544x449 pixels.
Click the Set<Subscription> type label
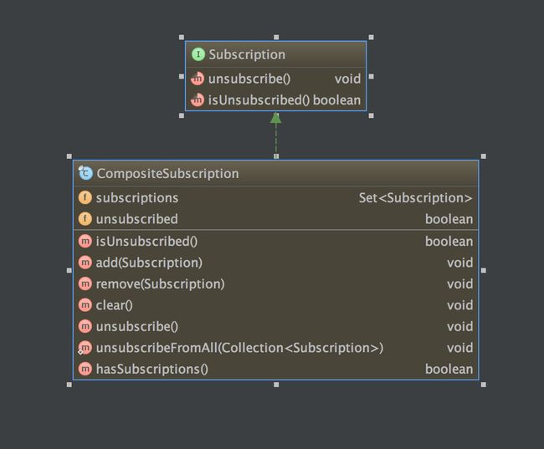point(416,198)
